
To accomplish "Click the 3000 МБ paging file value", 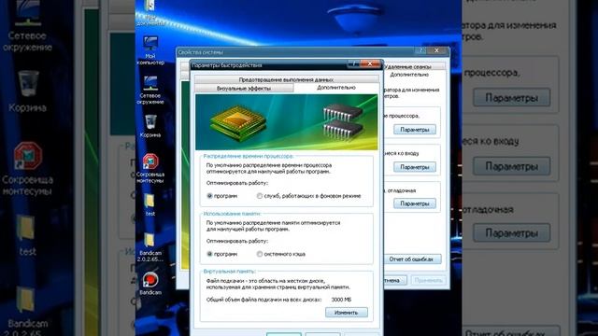I will [x=341, y=300].
